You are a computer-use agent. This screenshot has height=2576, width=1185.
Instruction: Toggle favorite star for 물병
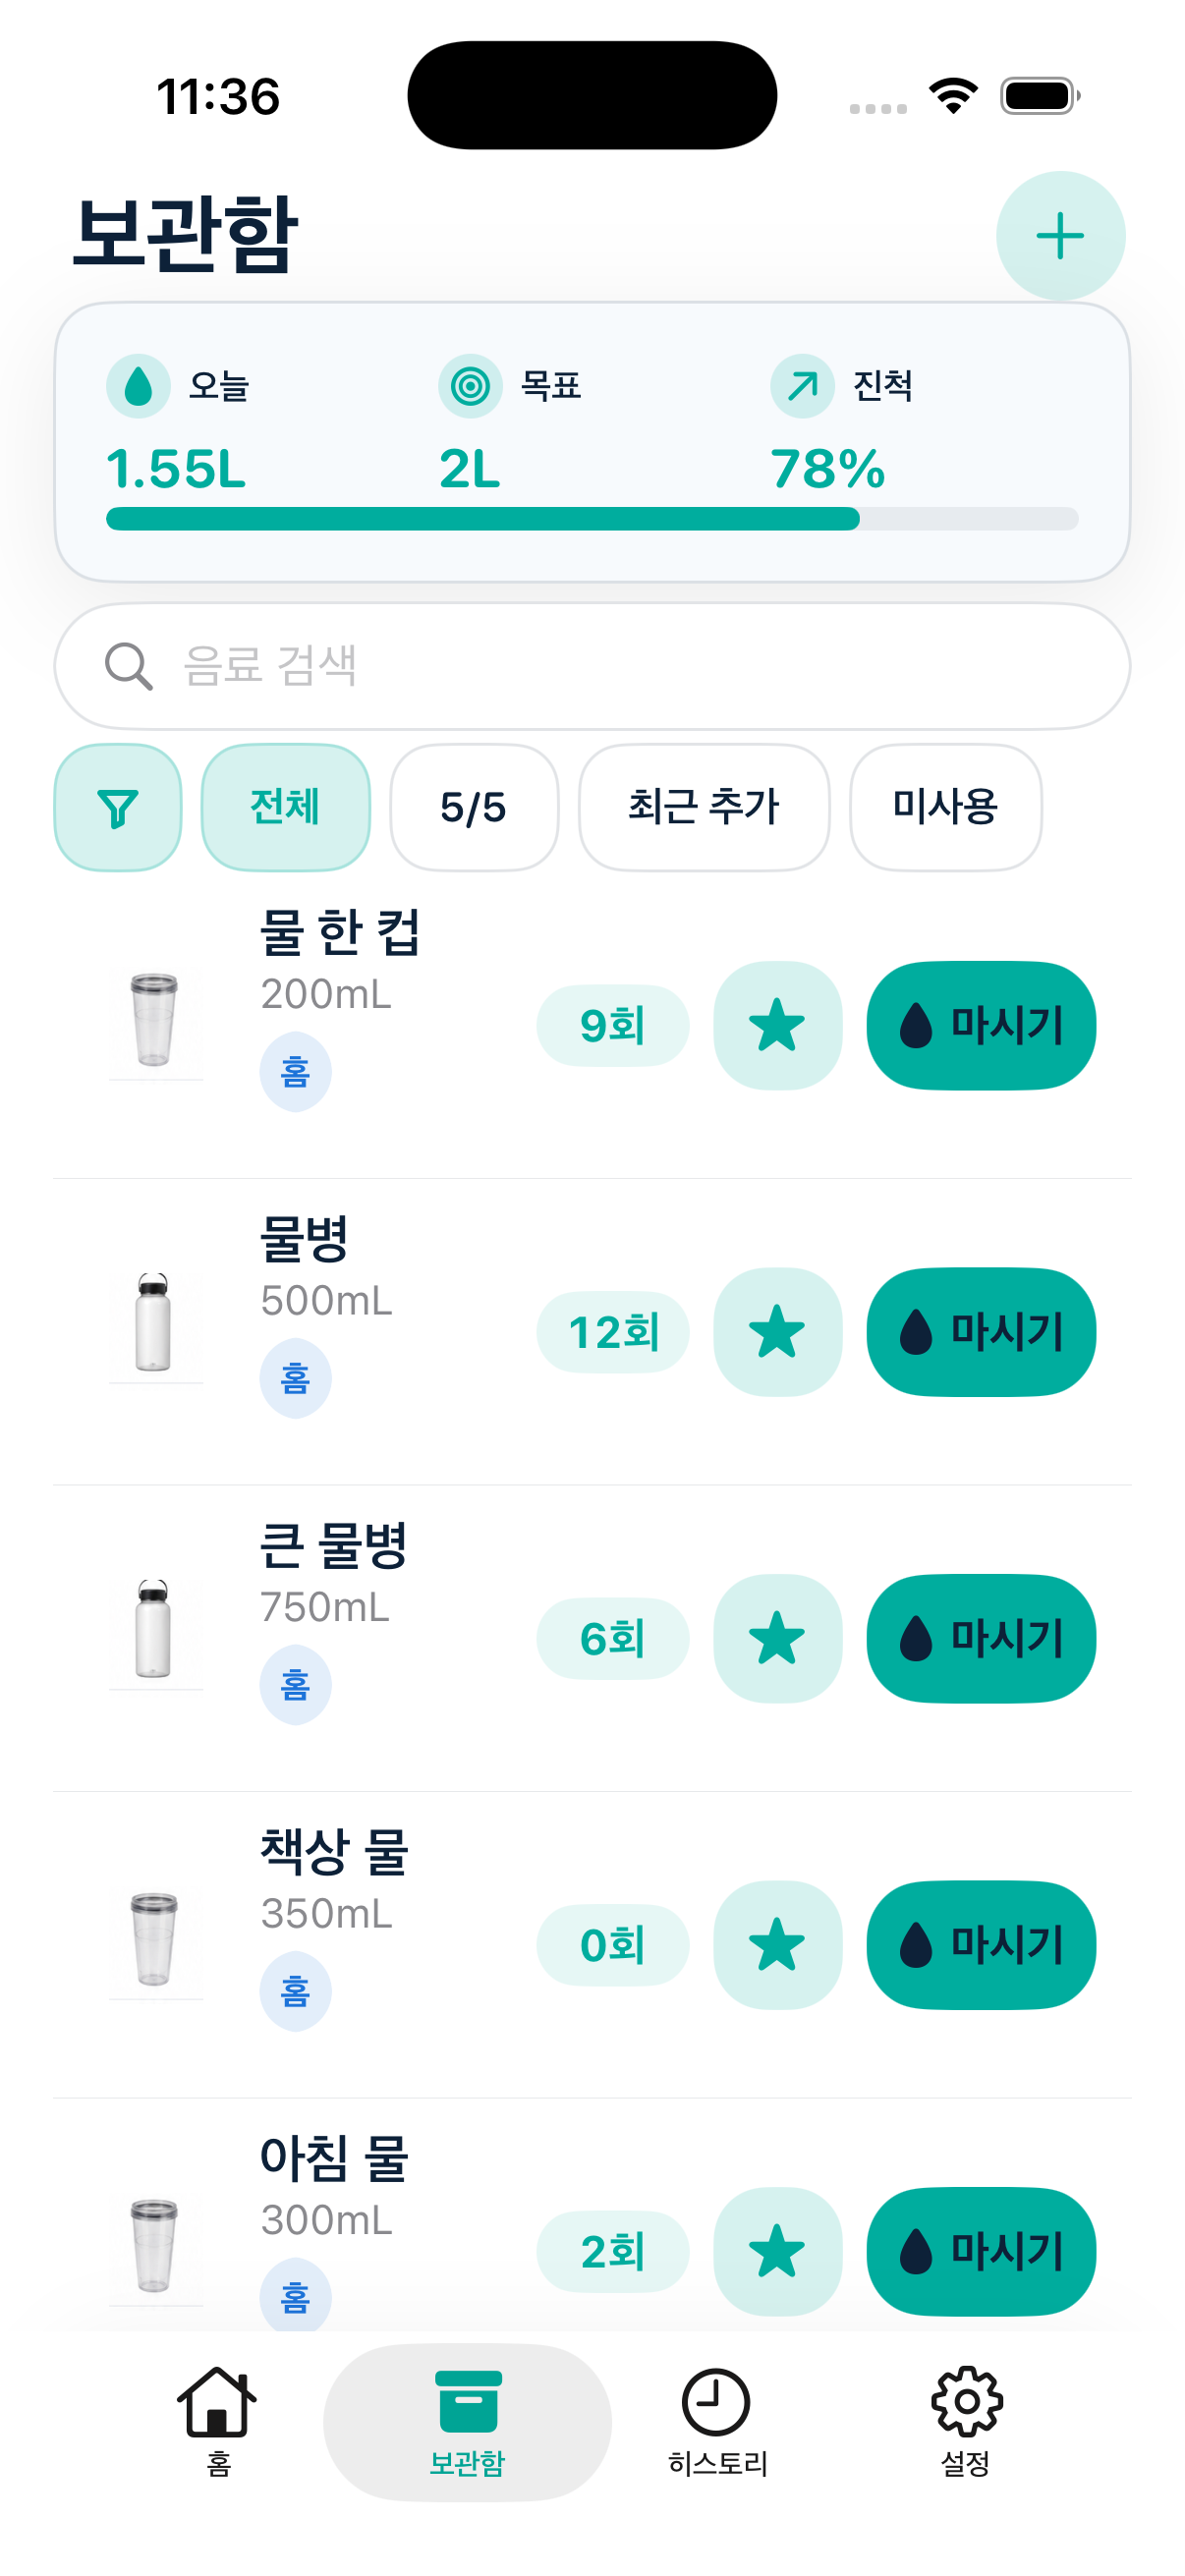pyautogui.click(x=777, y=1332)
